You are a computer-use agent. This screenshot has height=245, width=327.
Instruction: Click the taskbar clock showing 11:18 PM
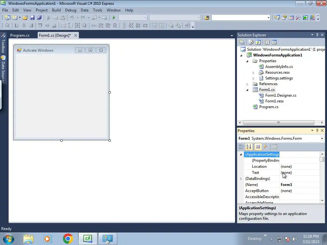(x=311, y=236)
